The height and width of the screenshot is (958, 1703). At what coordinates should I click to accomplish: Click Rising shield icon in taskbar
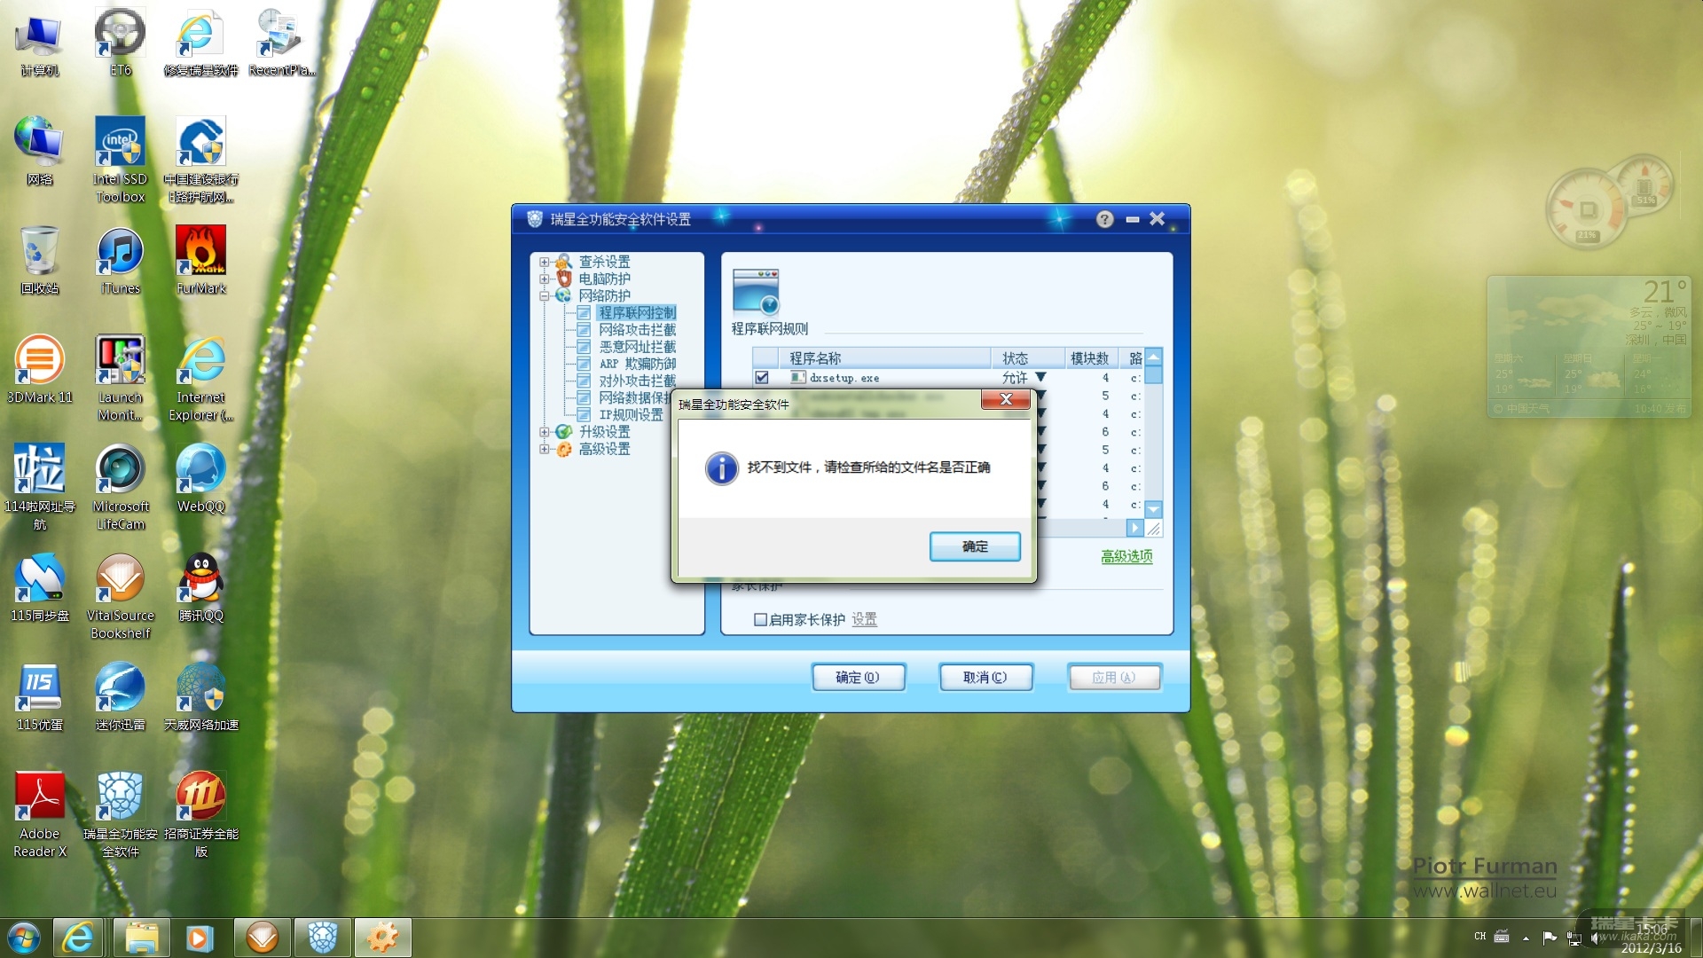click(x=323, y=938)
